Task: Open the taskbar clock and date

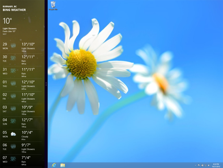Action: coord(216,165)
